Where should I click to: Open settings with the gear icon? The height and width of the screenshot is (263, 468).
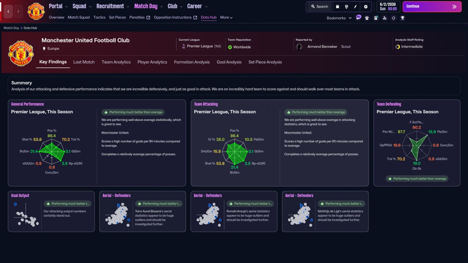(x=366, y=7)
